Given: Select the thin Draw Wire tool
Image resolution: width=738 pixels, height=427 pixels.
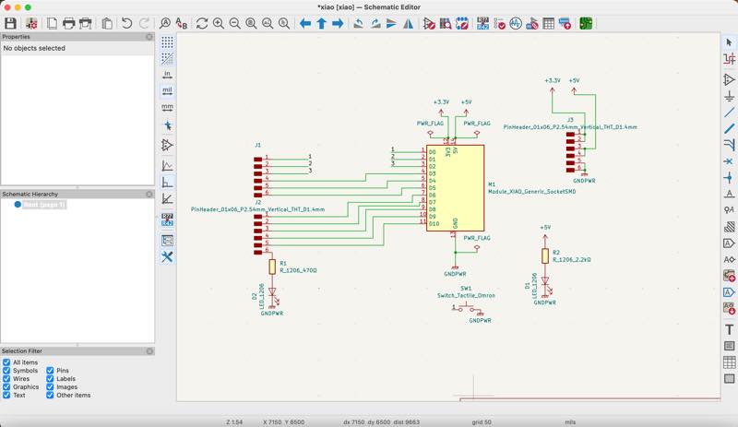Looking at the screenshot, I should (x=729, y=113).
